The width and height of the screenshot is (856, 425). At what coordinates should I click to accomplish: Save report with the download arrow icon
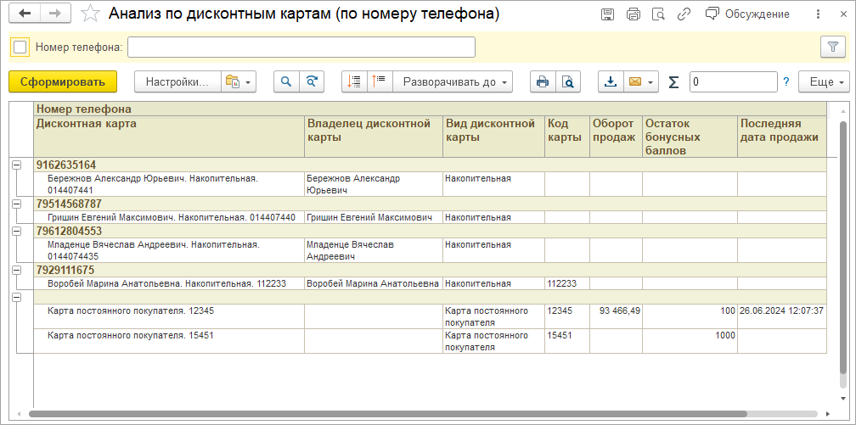pyautogui.click(x=611, y=81)
